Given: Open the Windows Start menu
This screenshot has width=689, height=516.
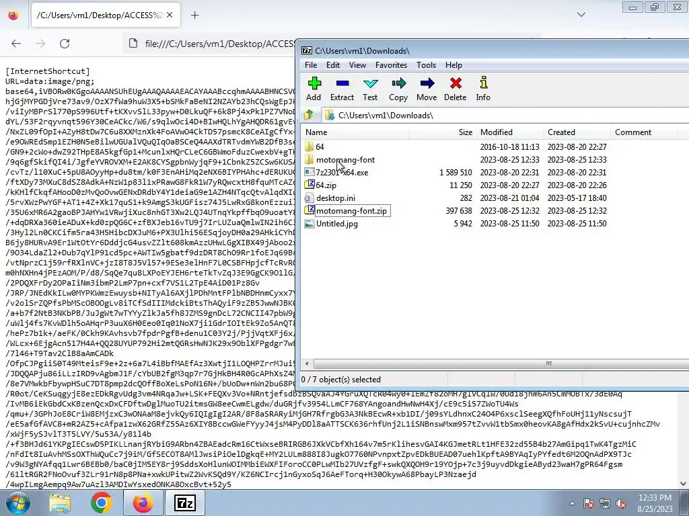Looking at the screenshot, I should (x=17, y=503).
